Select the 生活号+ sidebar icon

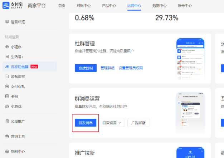click(x=7, y=56)
